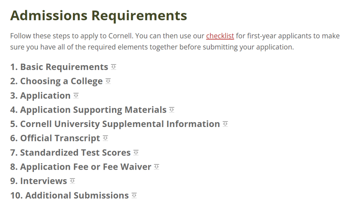
Task: Click the arrow icon next to Interviews
Action: (x=72, y=181)
